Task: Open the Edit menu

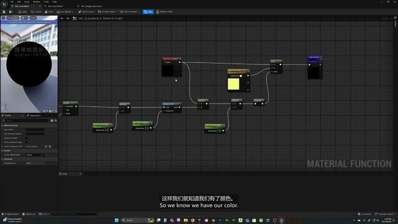Action: (x=19, y=2)
